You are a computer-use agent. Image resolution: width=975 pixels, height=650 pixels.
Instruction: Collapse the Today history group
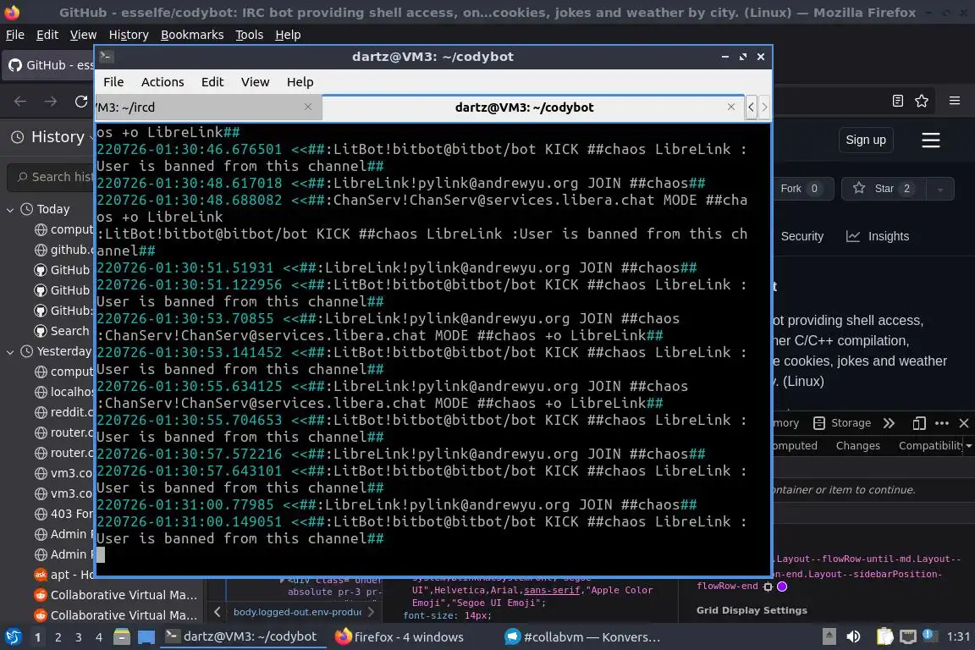tap(10, 210)
